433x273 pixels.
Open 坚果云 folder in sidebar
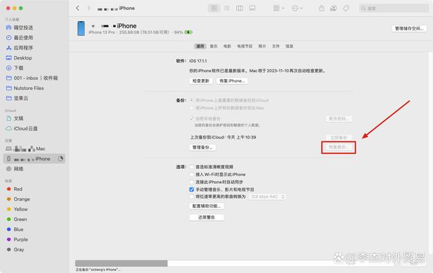point(17,98)
